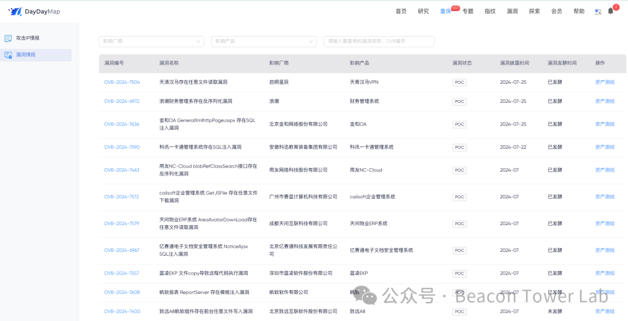The height and width of the screenshot is (321, 628).
Task: Click product cell 亿赛通电子文档安全管理系统
Action: [x=381, y=250]
